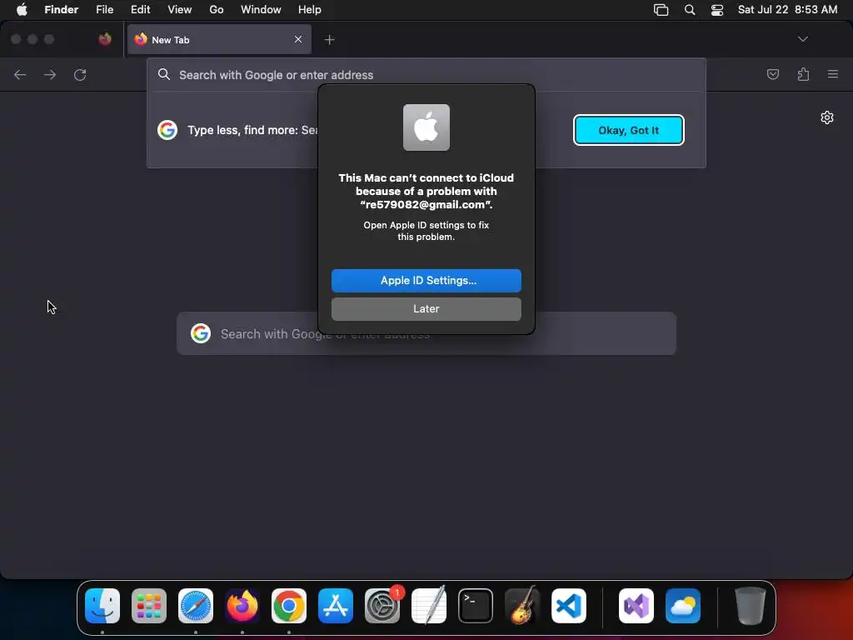Select the New Tab tab
The width and height of the screenshot is (853, 640).
point(219,40)
